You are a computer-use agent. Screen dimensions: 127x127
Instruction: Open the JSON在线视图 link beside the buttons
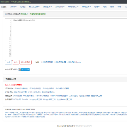point(47,62)
